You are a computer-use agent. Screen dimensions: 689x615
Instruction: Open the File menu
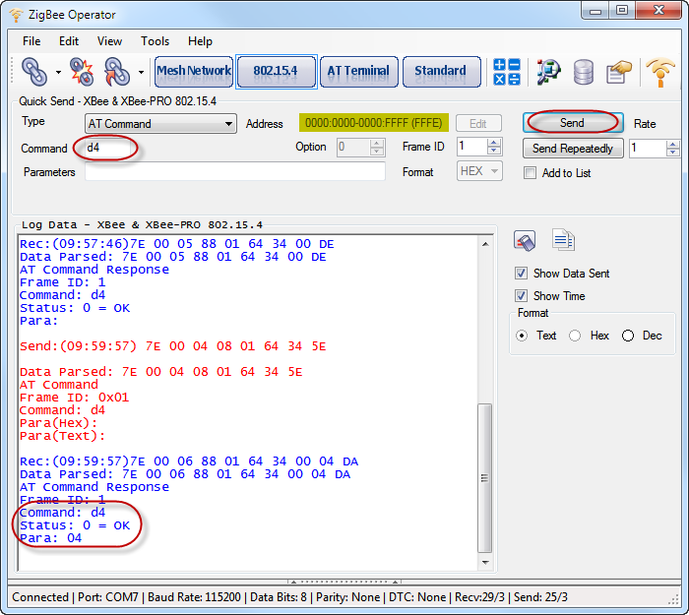[31, 41]
